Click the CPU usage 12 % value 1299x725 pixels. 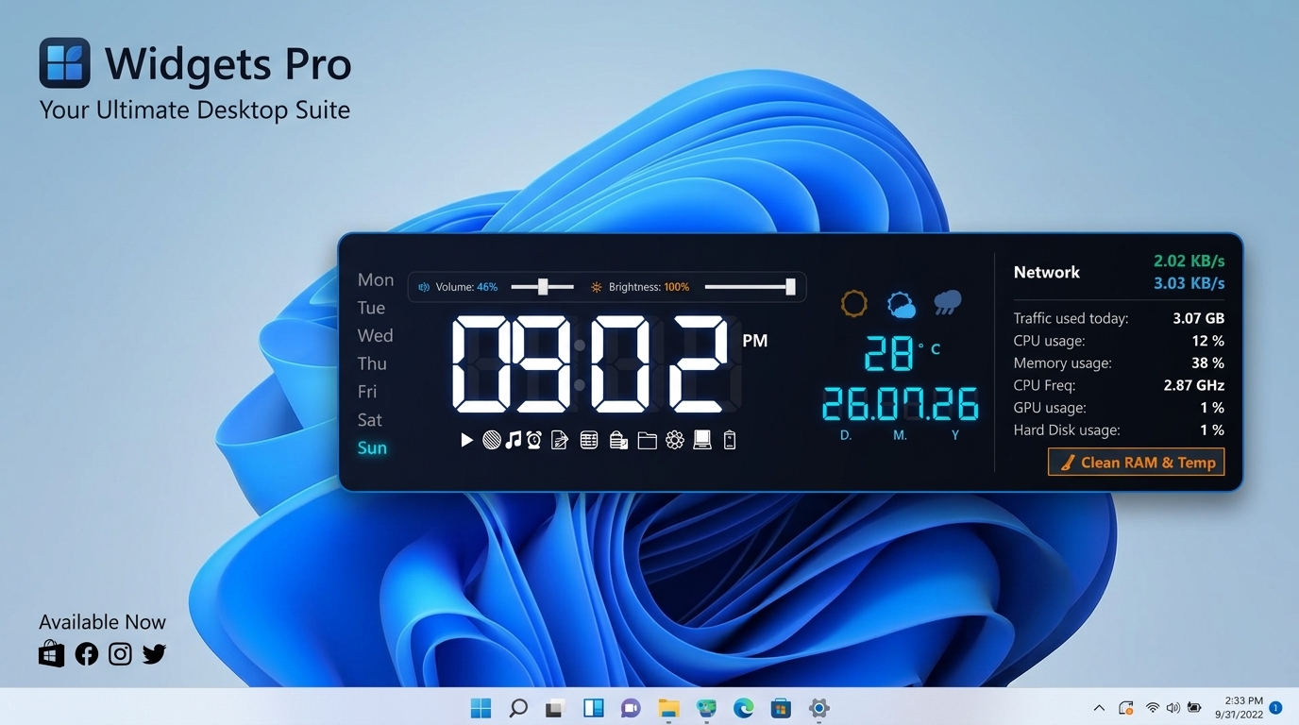1207,341
